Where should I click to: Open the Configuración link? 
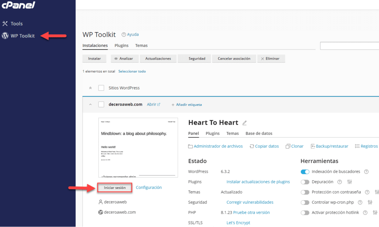[149, 187]
